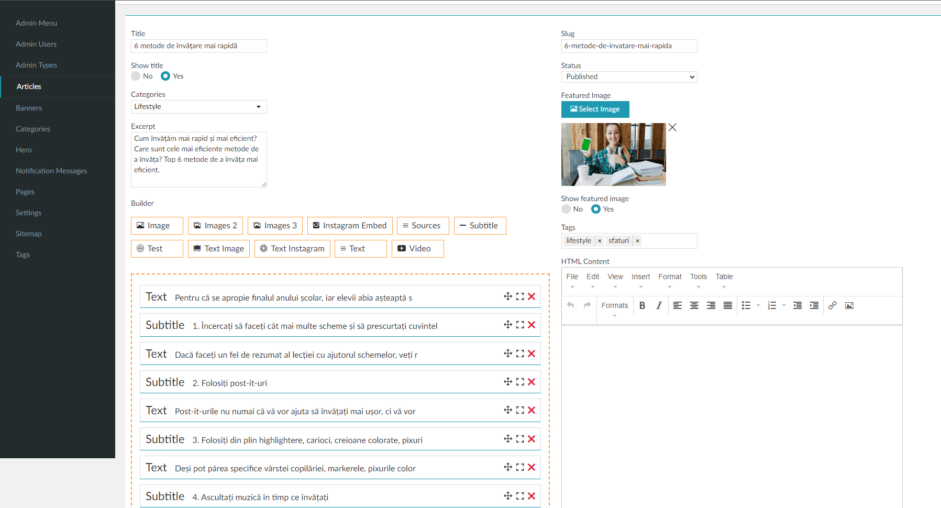This screenshot has height=508, width=941.
Task: Click the insert image icon in editor toolbar
Action: pyautogui.click(x=849, y=306)
